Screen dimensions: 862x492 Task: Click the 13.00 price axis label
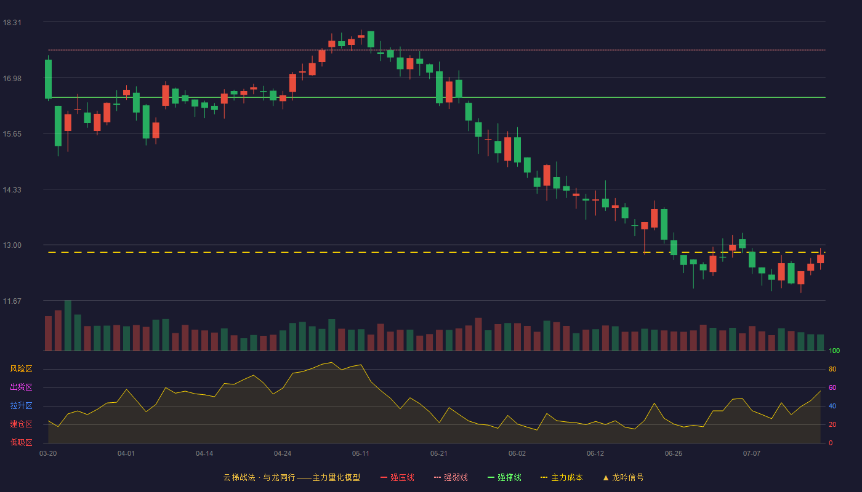coord(12,245)
